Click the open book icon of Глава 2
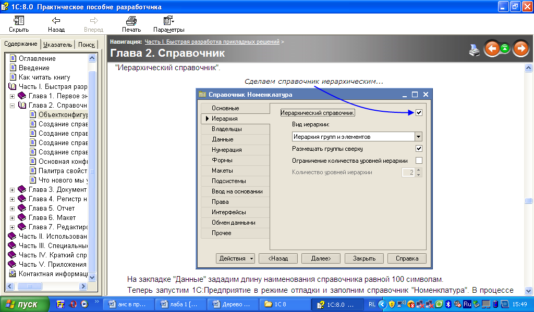The image size is (534, 312). click(22, 105)
